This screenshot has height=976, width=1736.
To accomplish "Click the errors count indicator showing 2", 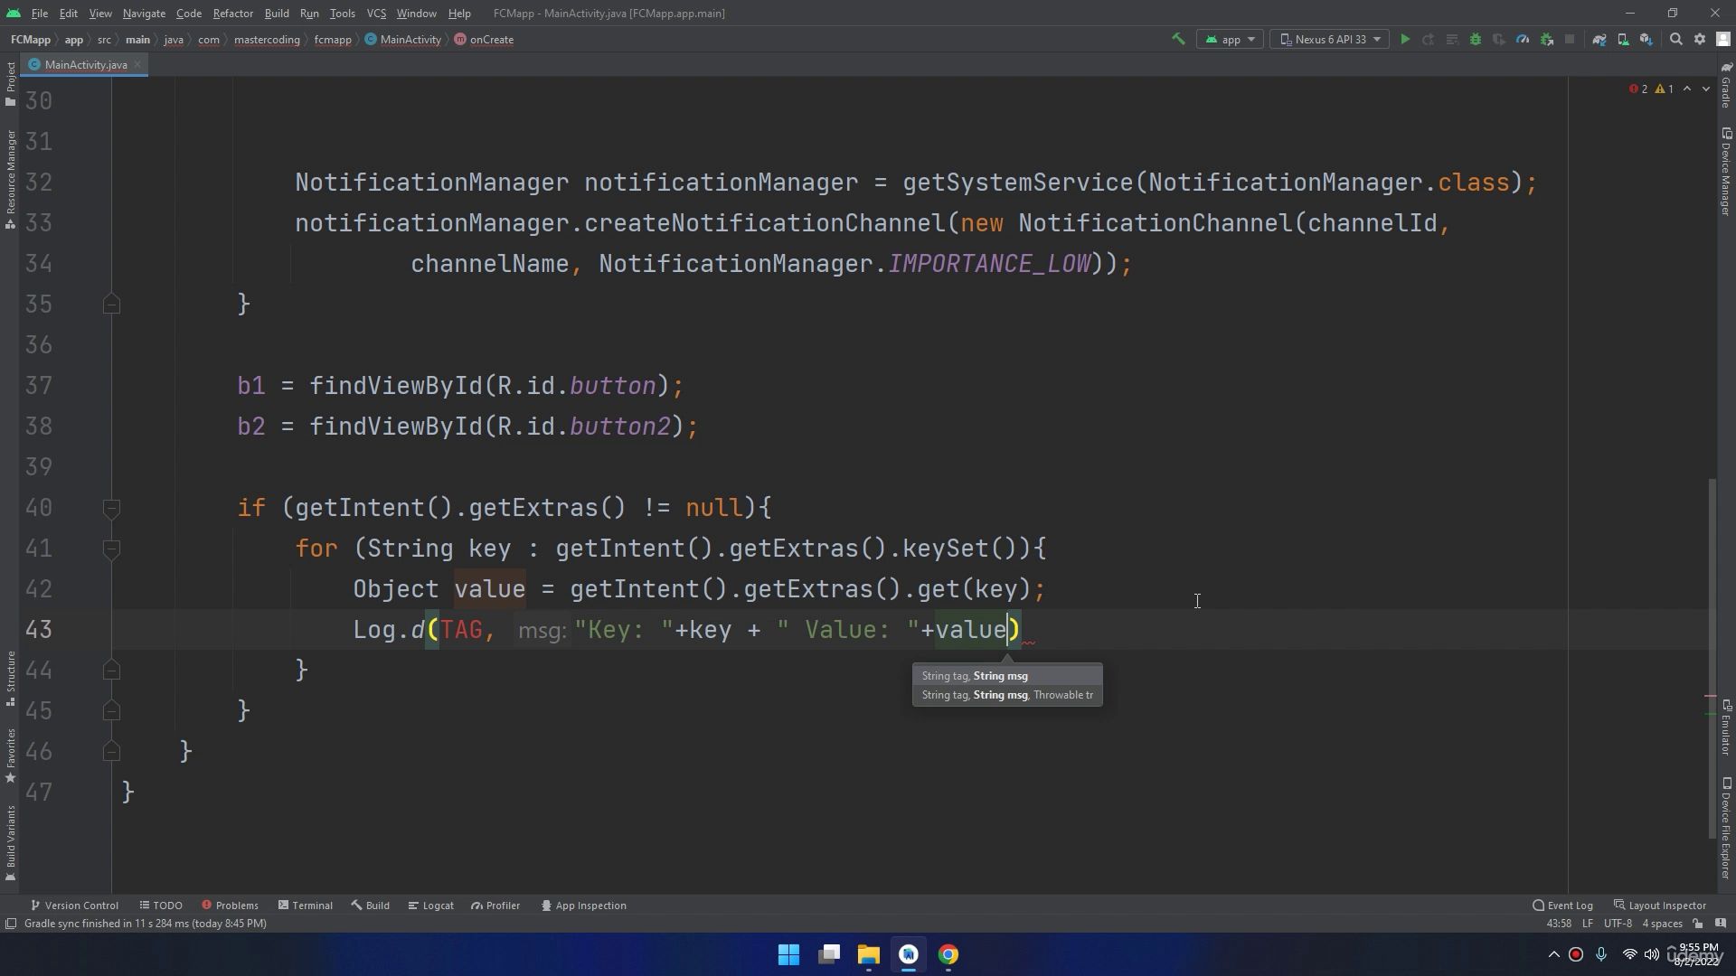I will [1638, 89].
